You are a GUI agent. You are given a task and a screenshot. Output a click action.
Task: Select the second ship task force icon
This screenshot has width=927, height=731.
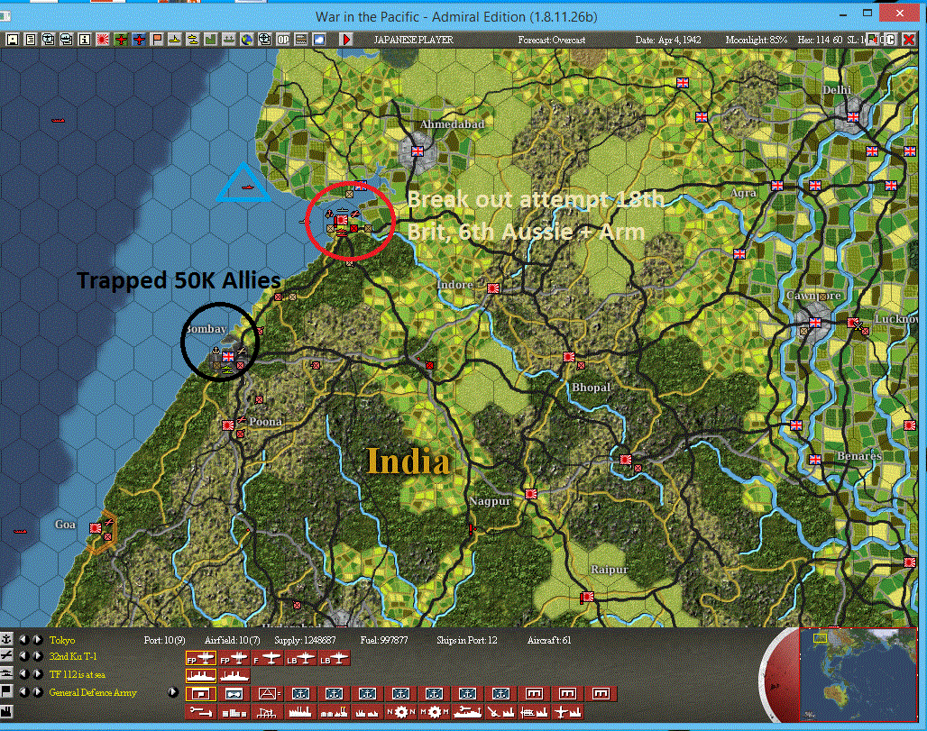pos(234,675)
